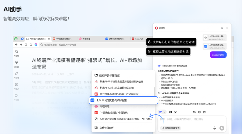The width and height of the screenshot is (242, 134).
Task: Select 北方今年高温40℃ entry in the list
Action: 119,94
